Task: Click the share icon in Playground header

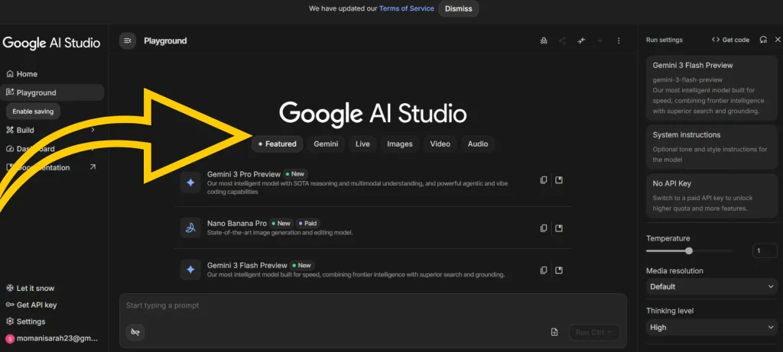Action: pos(562,41)
